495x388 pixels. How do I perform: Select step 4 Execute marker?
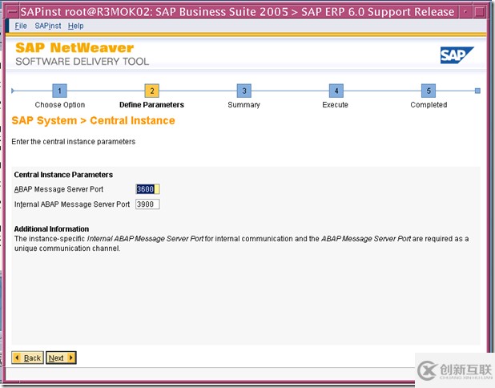coord(336,91)
